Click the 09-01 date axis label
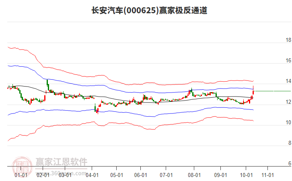 (x=220, y=175)
